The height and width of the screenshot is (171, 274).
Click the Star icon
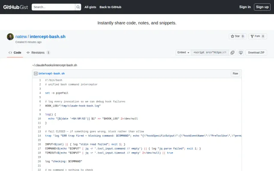[x=232, y=36]
